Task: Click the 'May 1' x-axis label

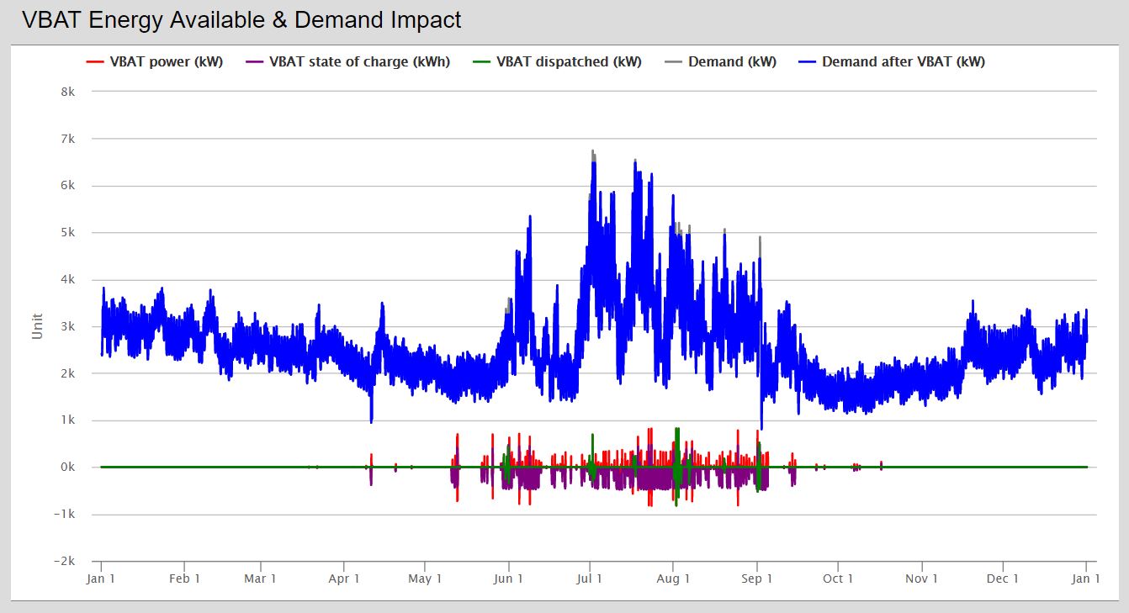Action: click(x=424, y=579)
